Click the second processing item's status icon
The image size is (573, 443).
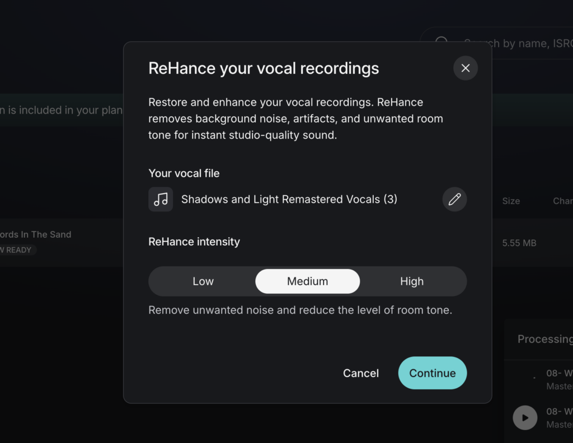click(x=524, y=418)
